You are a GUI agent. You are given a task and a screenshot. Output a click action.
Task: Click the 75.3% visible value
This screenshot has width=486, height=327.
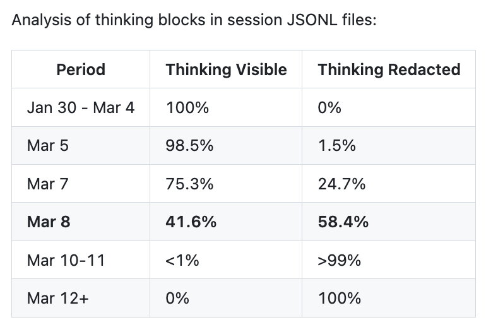[190, 184]
